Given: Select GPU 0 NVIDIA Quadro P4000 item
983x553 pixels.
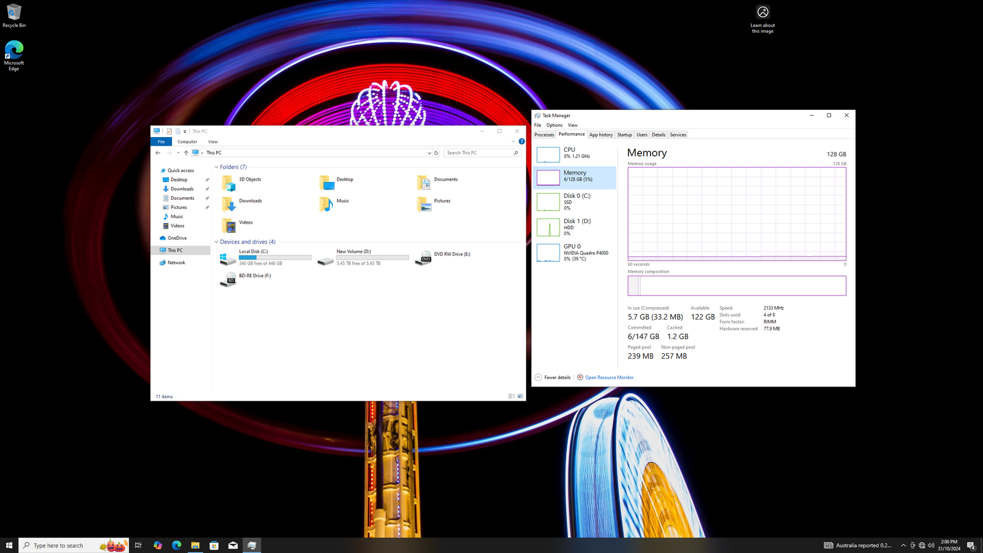Looking at the screenshot, I should coord(574,253).
